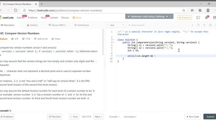Open the Store nav item

(77, 17)
